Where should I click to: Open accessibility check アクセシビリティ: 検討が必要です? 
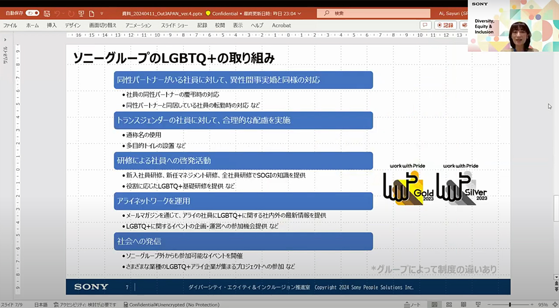click(85, 305)
